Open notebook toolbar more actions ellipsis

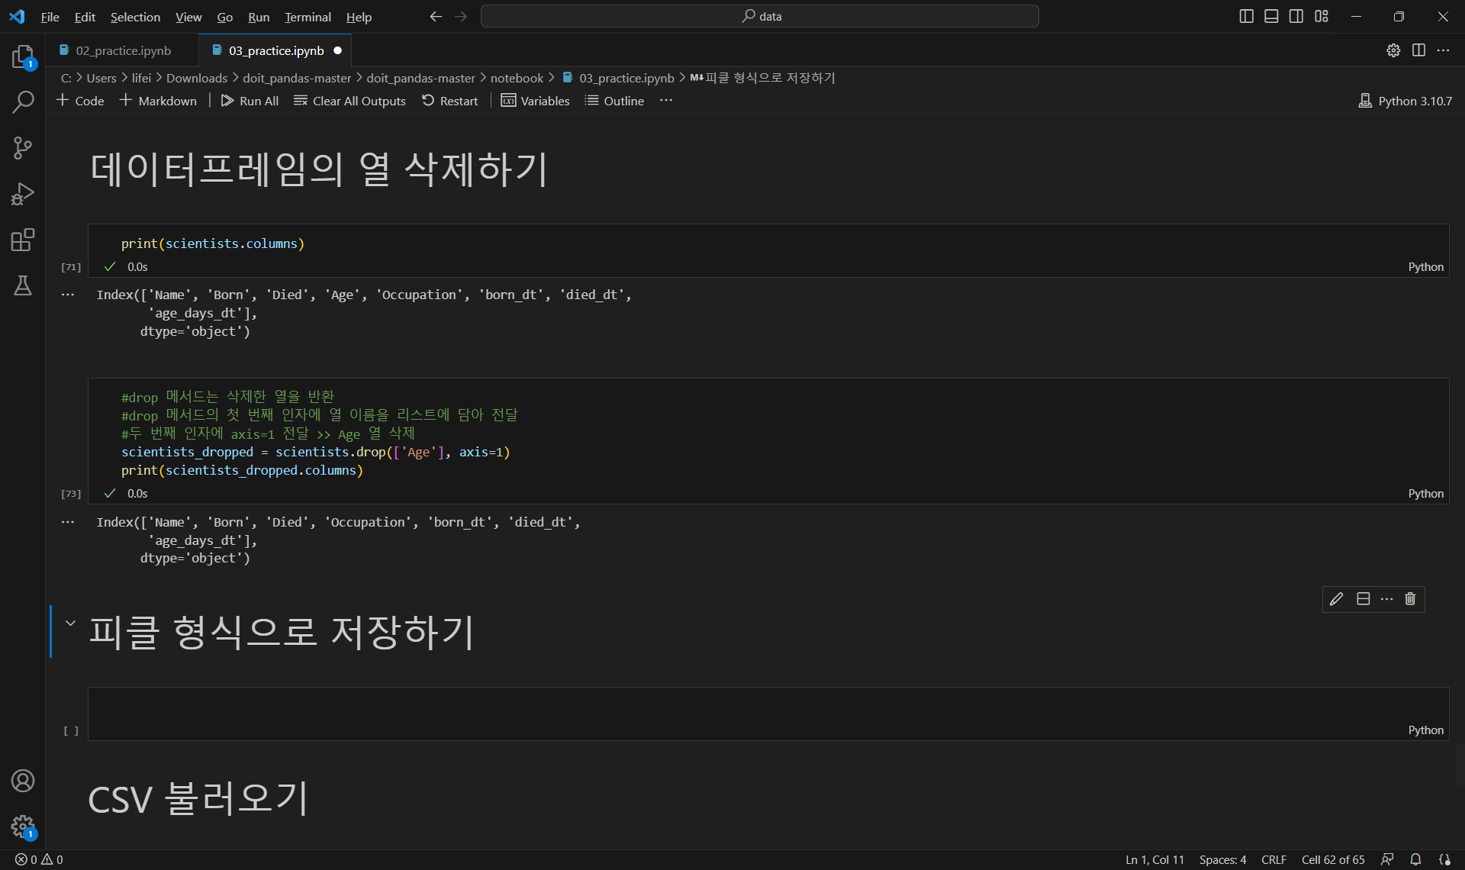(666, 101)
